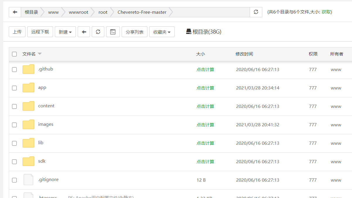Click the images folder name
The height and width of the screenshot is (198, 352).
pos(46,124)
